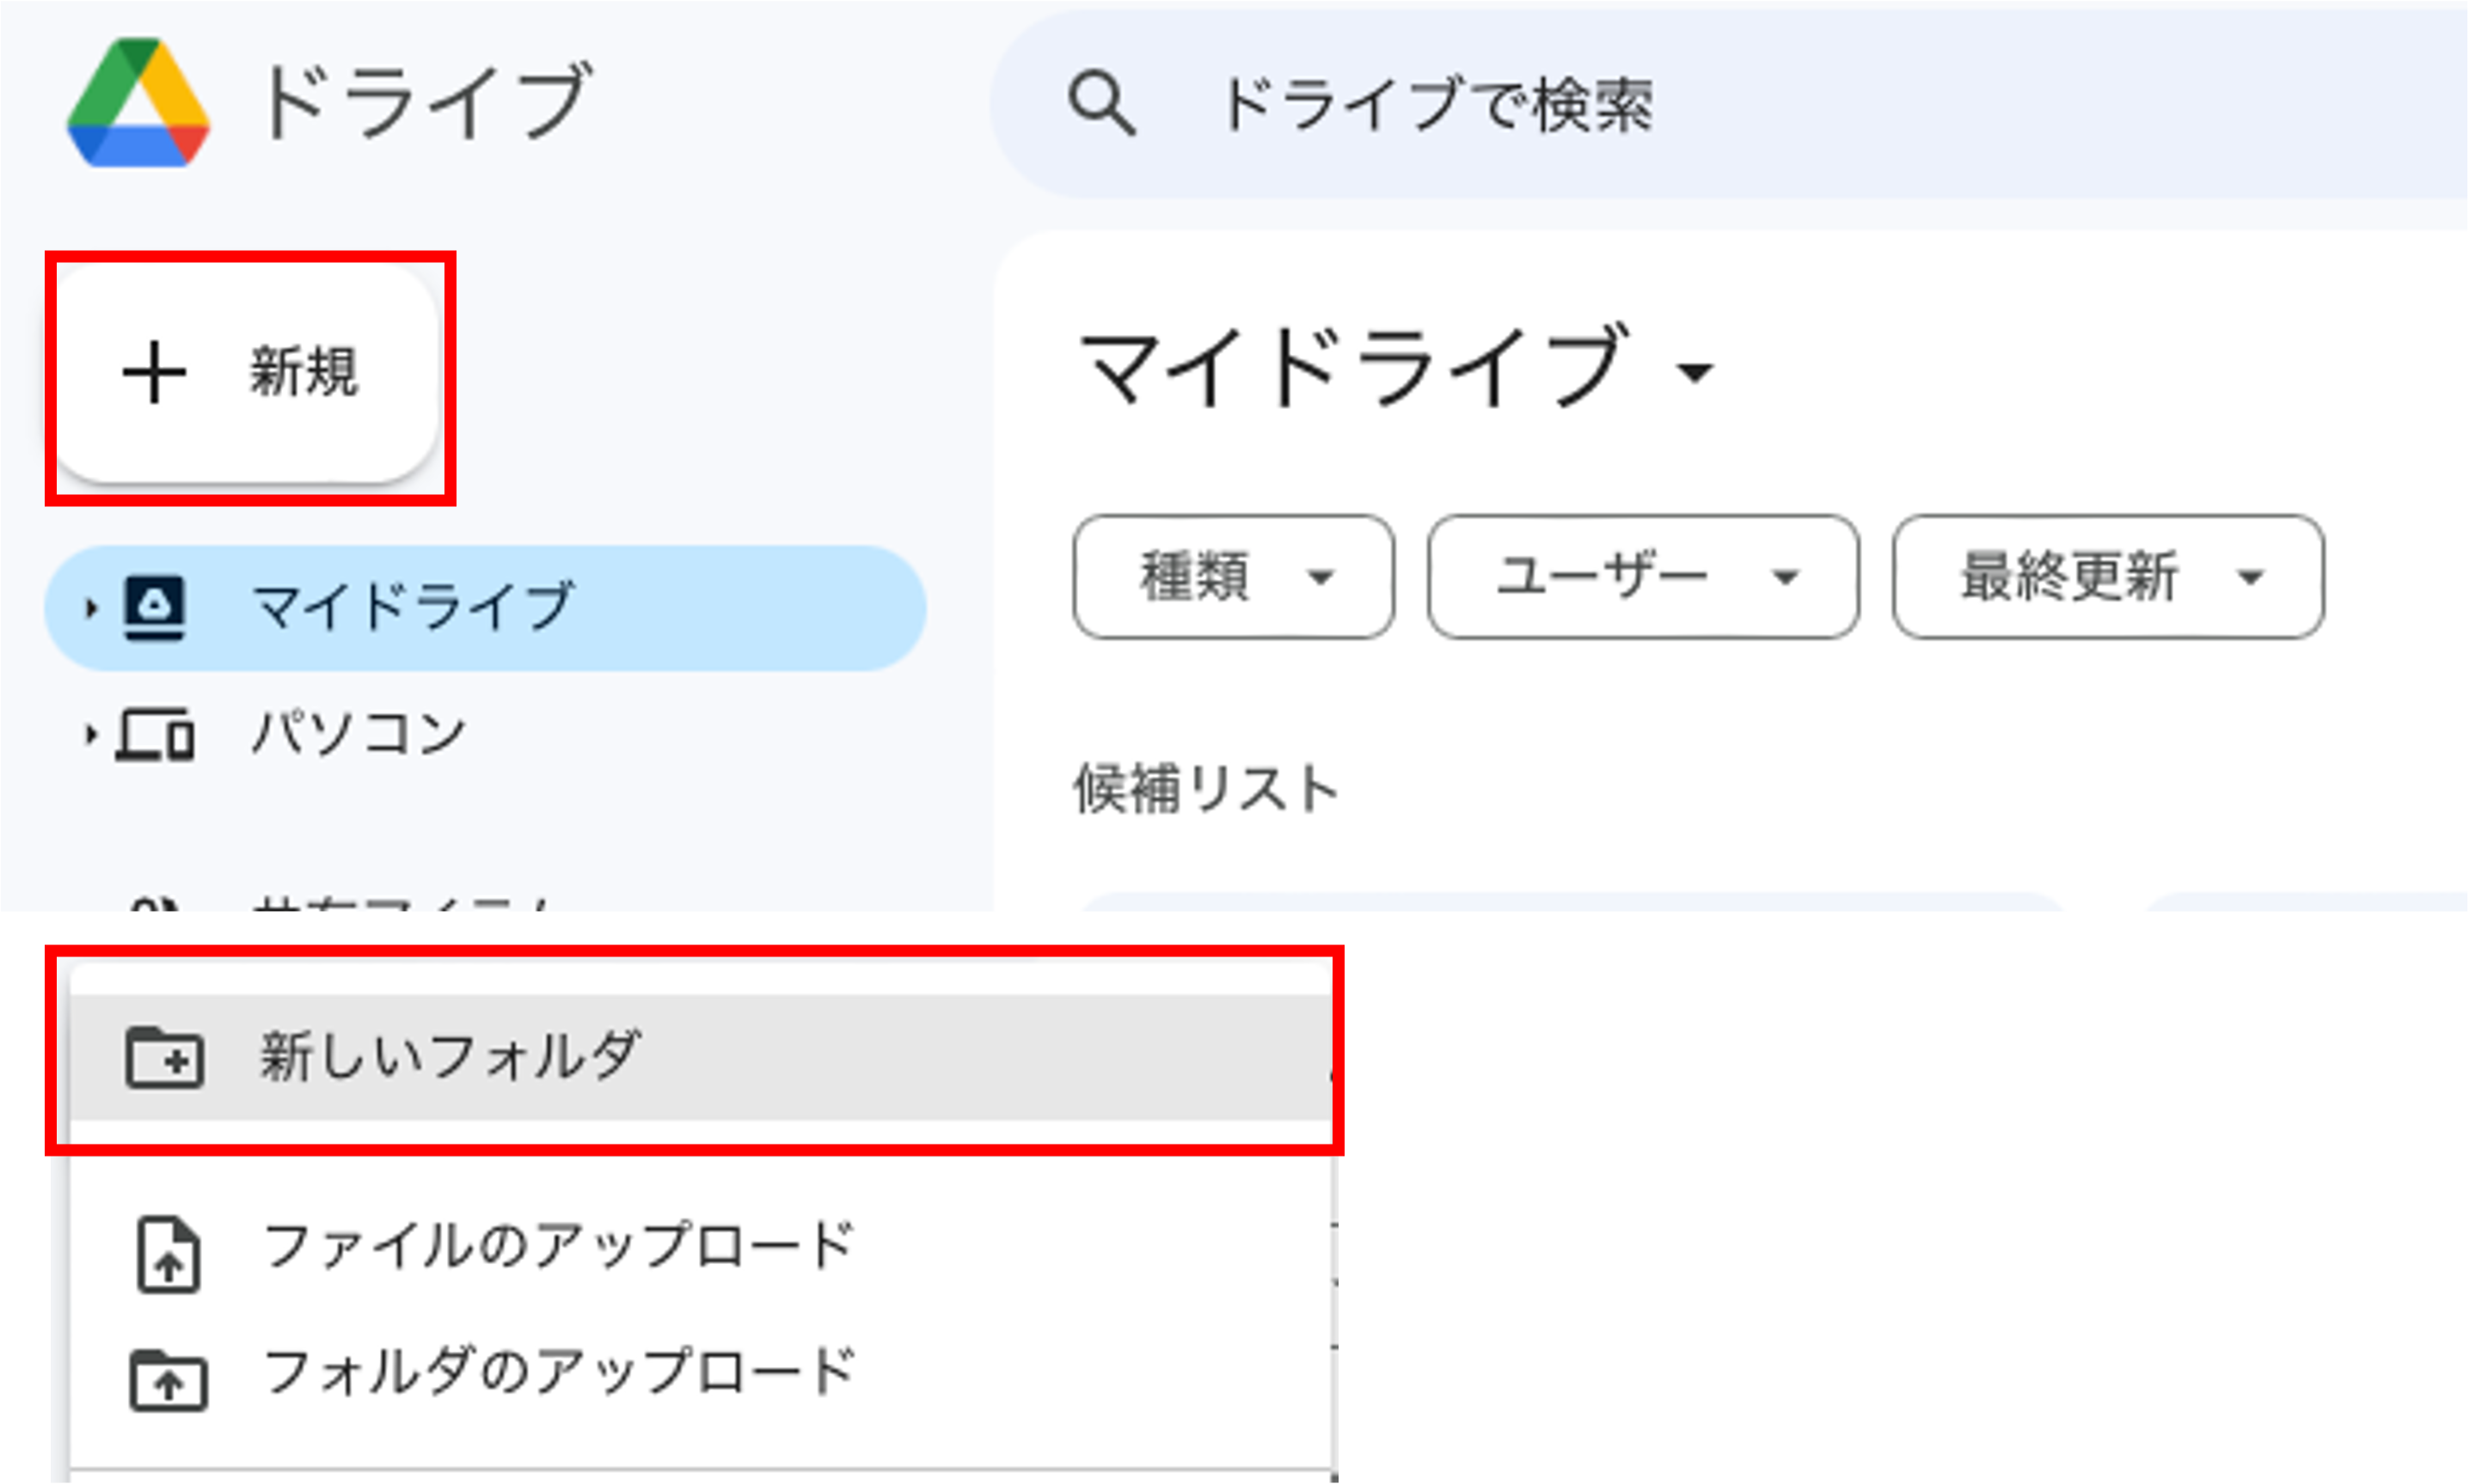Open the 最終更新 filter dropdown
Screen dimensions: 2470x1484
(2108, 577)
